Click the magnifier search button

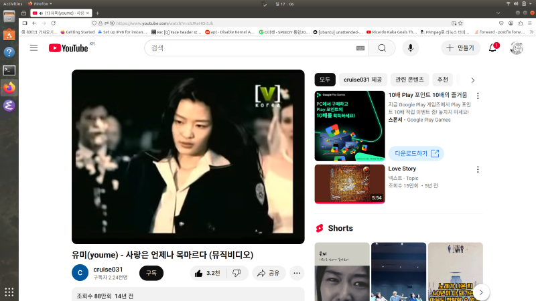(x=382, y=48)
